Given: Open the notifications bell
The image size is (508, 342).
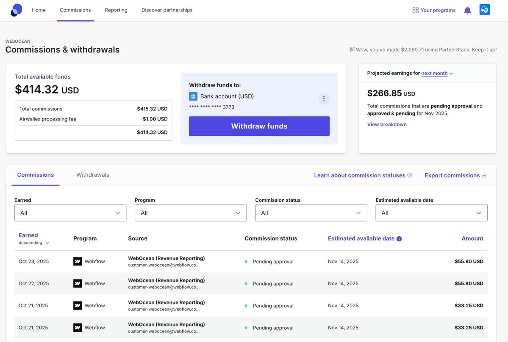Looking at the screenshot, I should click(x=467, y=10).
